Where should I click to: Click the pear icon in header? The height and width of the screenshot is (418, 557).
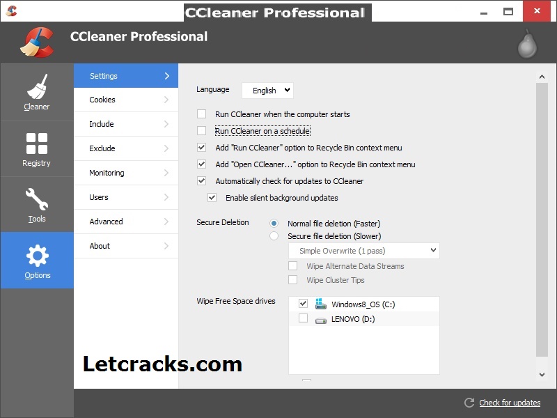click(x=527, y=44)
